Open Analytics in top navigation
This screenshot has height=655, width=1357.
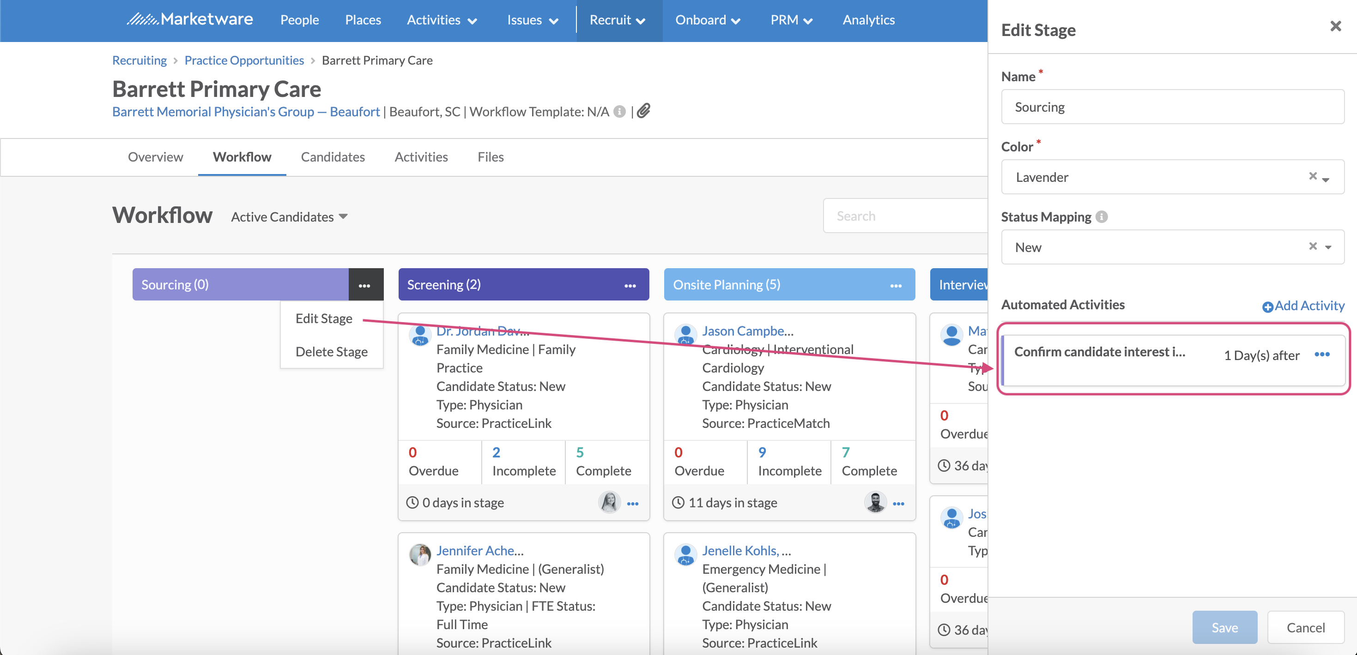click(x=868, y=20)
